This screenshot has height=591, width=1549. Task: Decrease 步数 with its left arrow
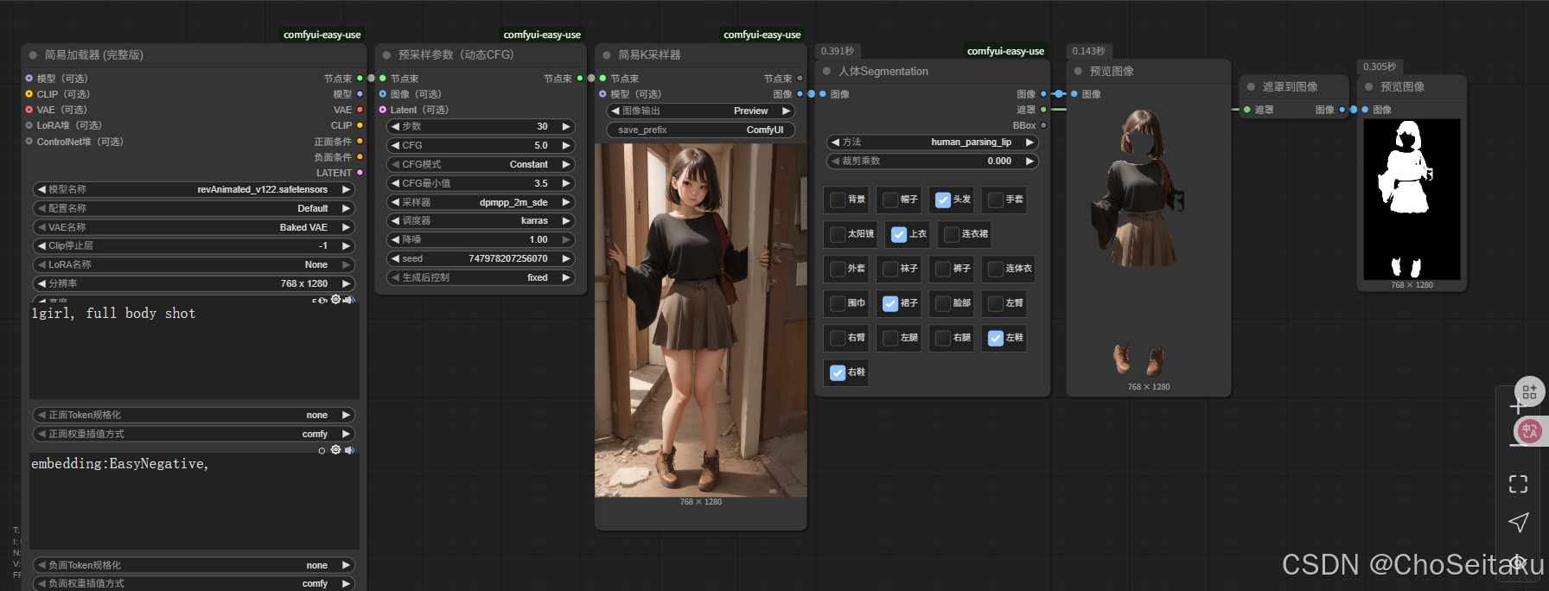pos(394,126)
